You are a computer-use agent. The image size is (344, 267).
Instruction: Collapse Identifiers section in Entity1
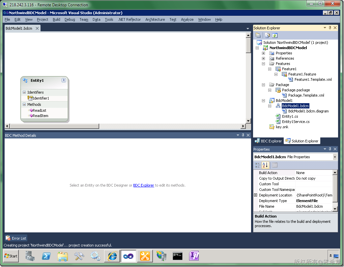pyautogui.click(x=24, y=92)
